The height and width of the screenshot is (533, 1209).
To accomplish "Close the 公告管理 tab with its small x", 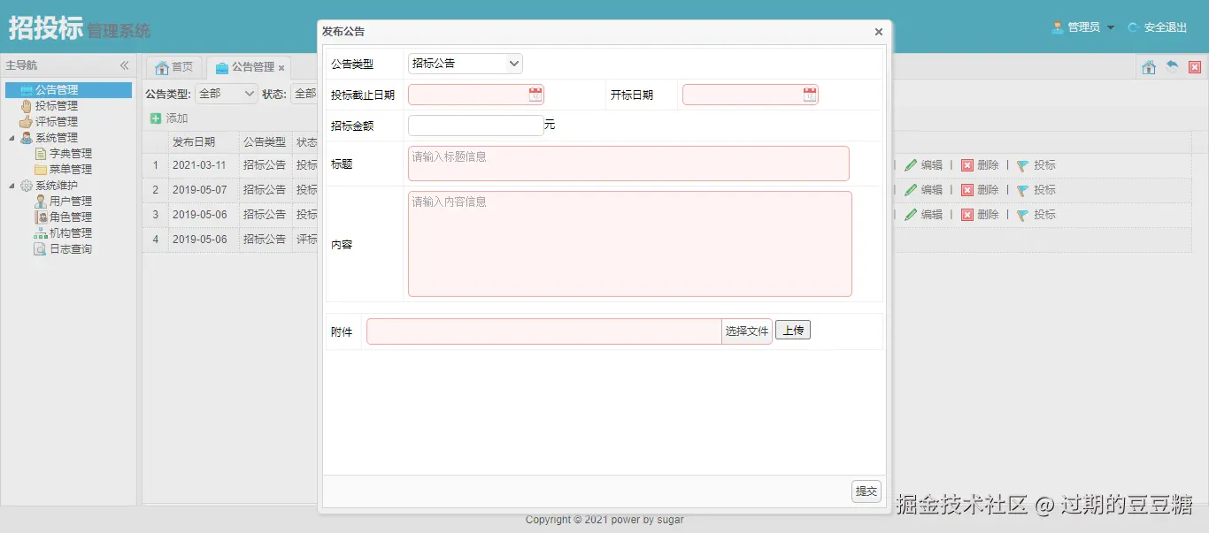I will tap(281, 68).
